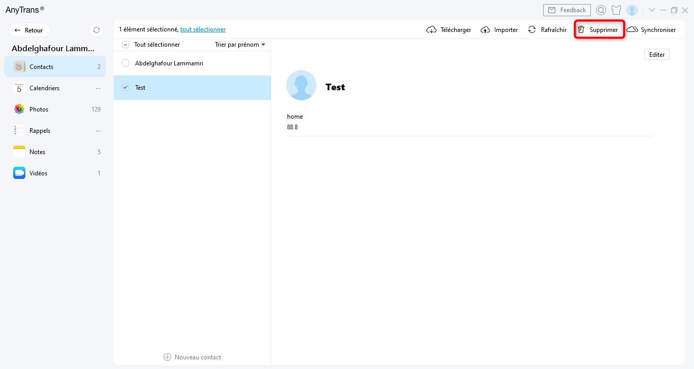This screenshot has width=694, height=369.
Task: Click the Calendriers calendar icon
Action: coord(19,88)
